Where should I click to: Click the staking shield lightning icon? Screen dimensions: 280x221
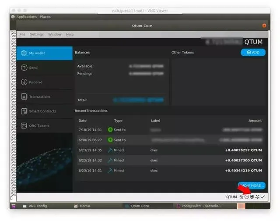(x=252, y=197)
